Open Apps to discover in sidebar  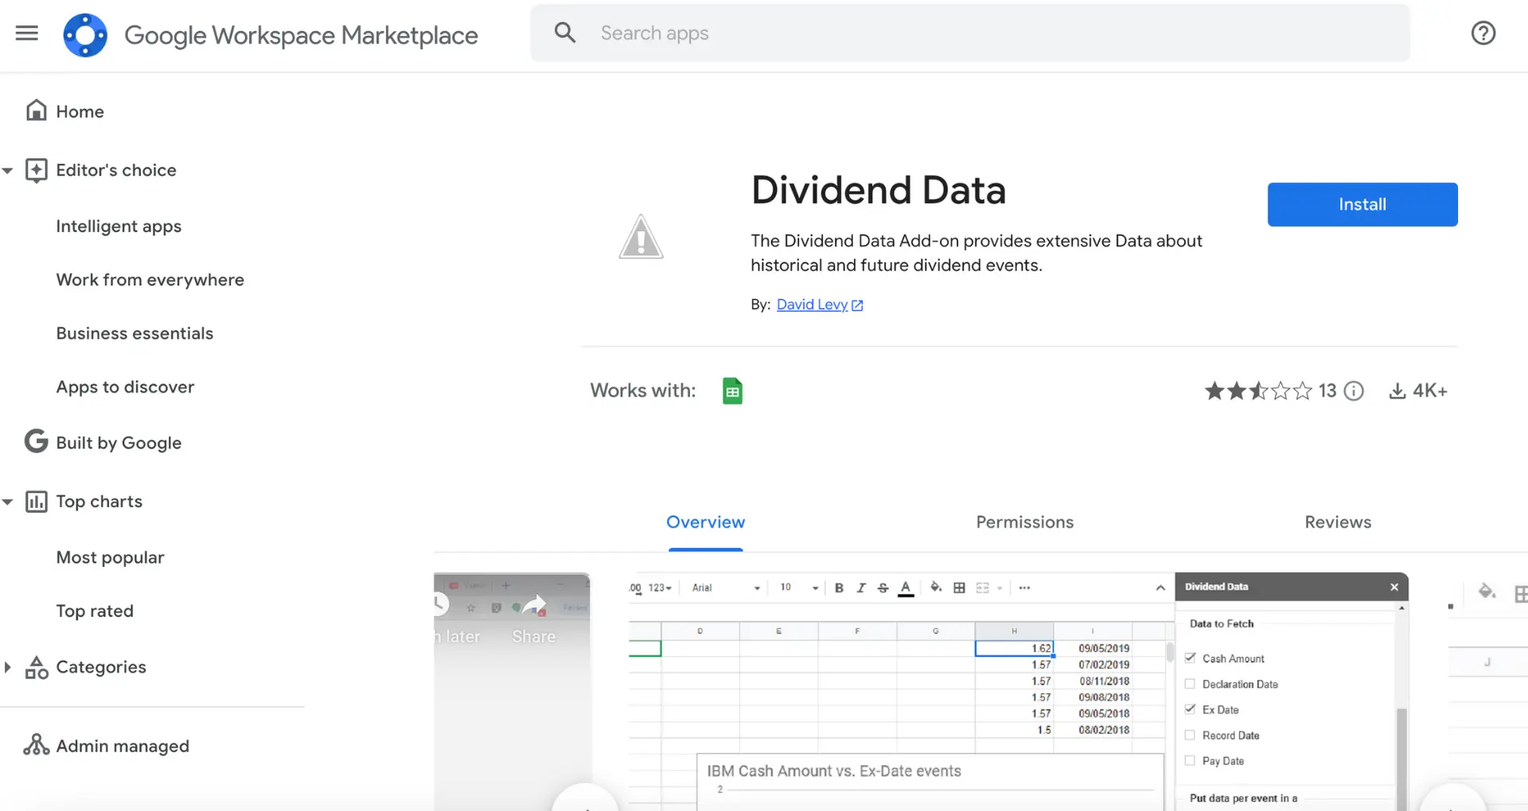coord(125,387)
